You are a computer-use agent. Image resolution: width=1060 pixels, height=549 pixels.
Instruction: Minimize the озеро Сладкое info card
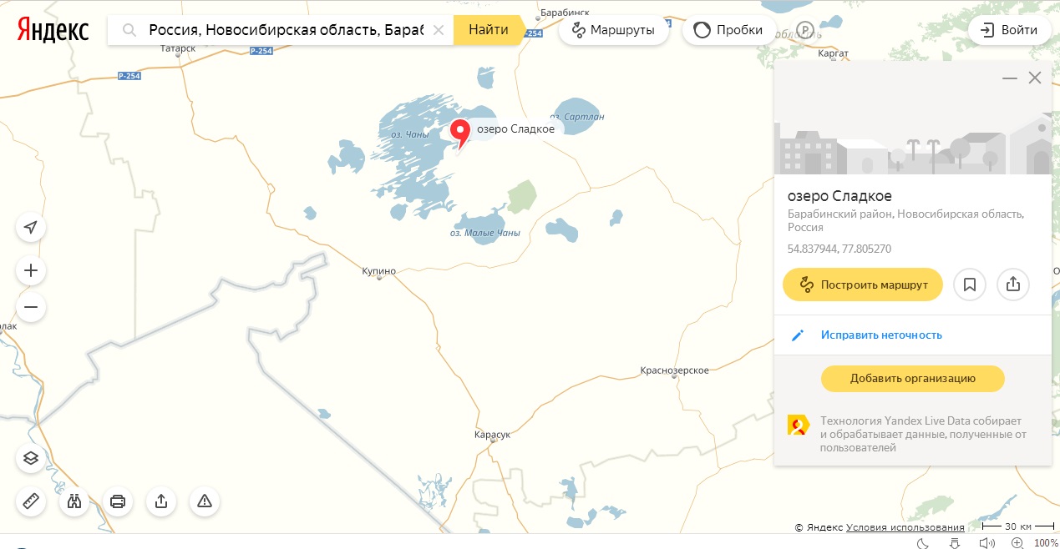(x=1010, y=78)
